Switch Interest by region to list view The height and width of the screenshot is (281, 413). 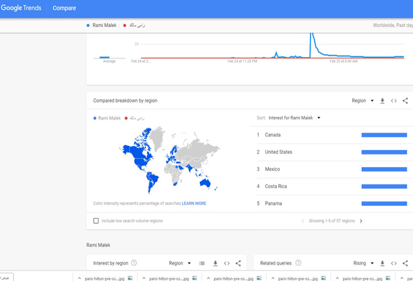click(x=202, y=263)
